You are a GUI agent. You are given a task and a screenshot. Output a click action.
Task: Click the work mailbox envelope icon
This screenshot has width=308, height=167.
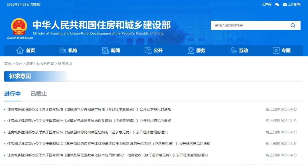click(x=285, y=4)
